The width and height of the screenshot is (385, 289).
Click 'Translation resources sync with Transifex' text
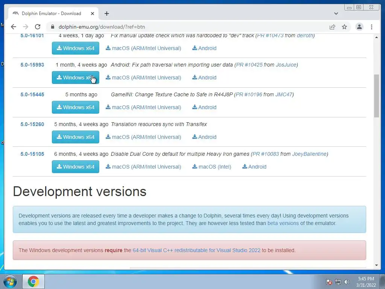point(159,124)
